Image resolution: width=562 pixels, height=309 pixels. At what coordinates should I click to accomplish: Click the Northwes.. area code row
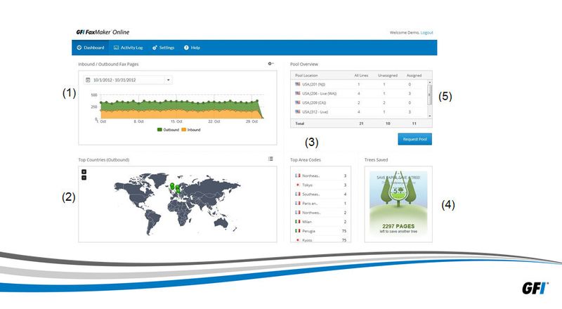[321, 213]
